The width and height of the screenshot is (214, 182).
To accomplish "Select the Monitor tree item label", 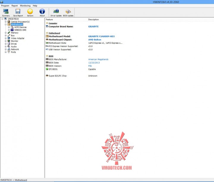I will pos(15,41).
